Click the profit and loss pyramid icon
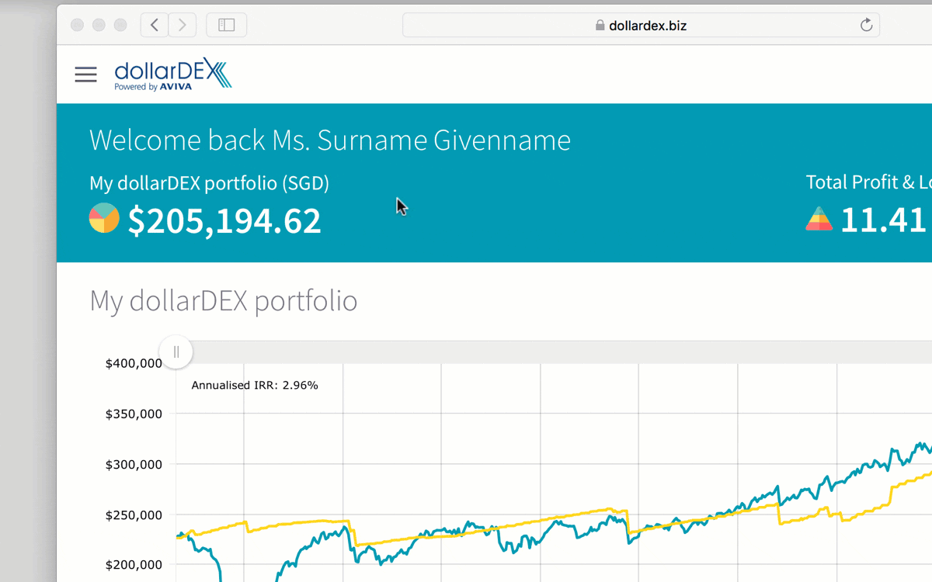This screenshot has height=582, width=932. 819,219
